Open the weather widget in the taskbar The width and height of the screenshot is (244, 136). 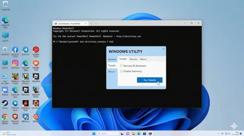pyautogui.click(x=9, y=134)
